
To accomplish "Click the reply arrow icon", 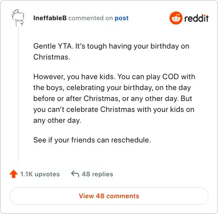I will point(75,174).
